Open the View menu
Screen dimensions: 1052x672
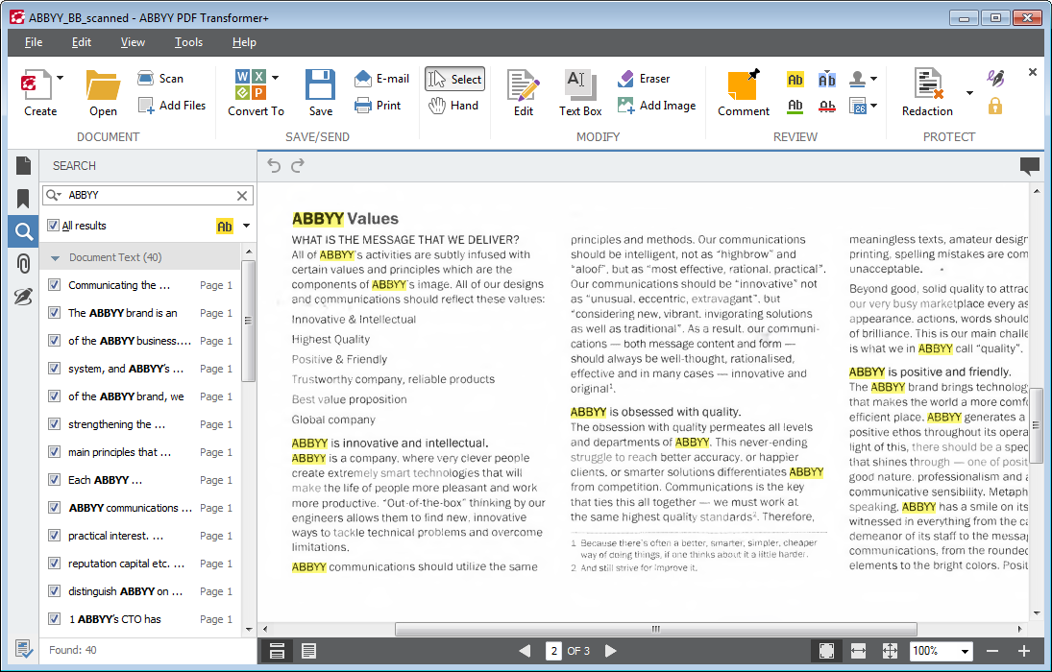(133, 42)
